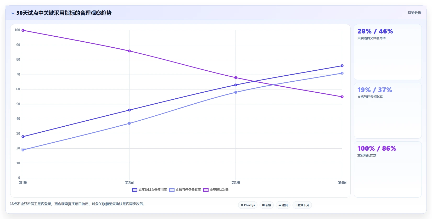432x219 pixels.
Task: Click the 文档与任务关联率 legend color box
Action: click(172, 190)
